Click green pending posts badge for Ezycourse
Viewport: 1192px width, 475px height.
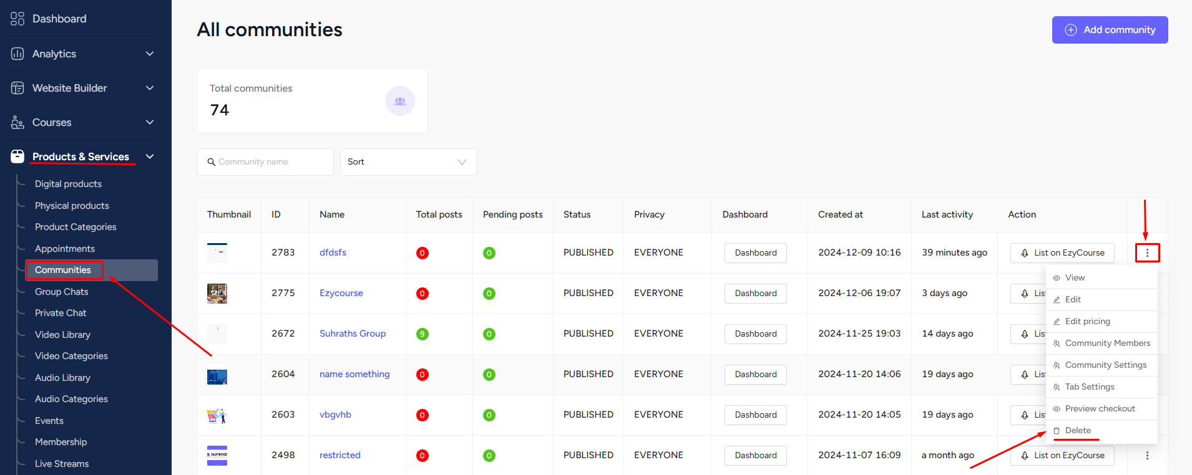(x=489, y=294)
